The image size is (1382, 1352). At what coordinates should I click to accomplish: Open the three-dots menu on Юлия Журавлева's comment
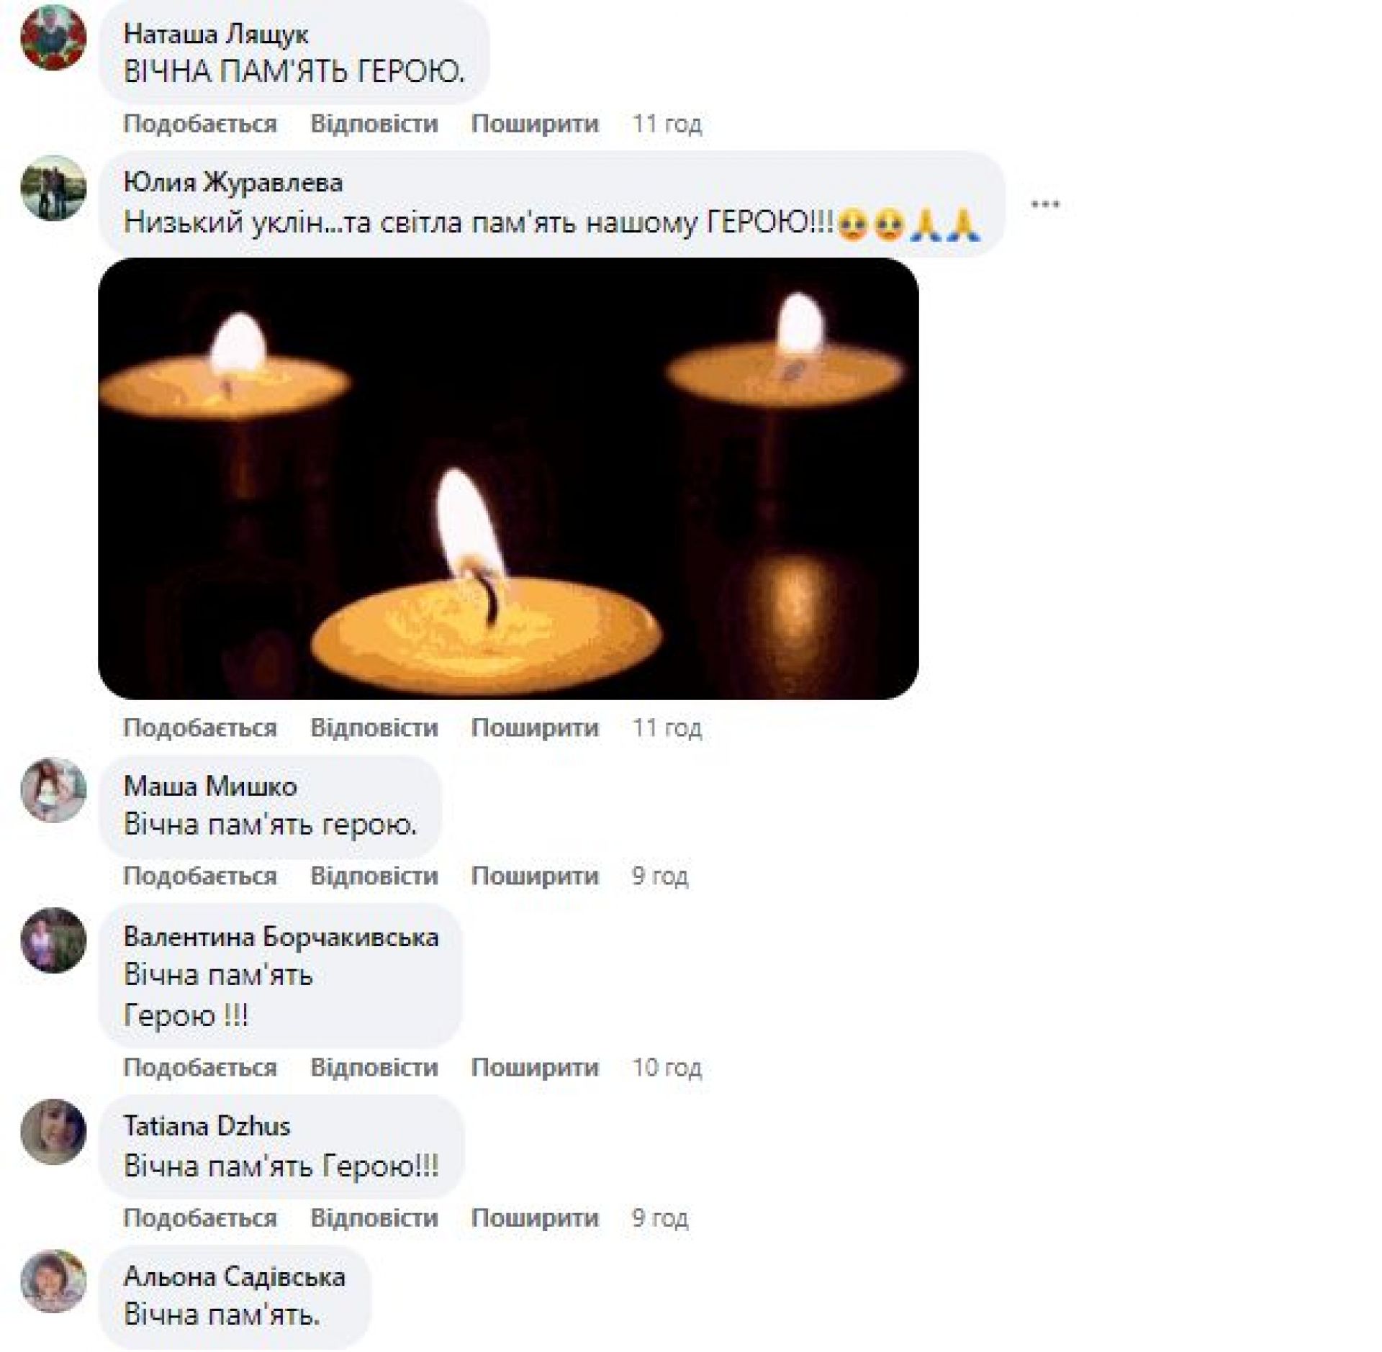pos(1045,204)
